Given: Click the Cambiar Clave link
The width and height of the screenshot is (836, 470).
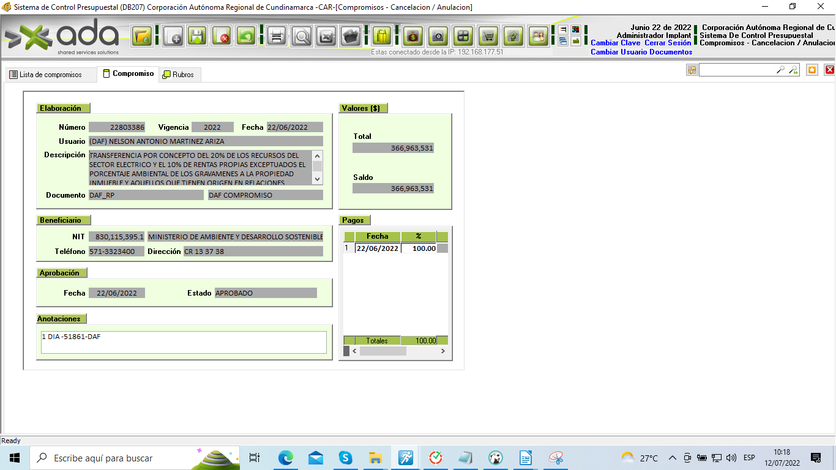Looking at the screenshot, I should (615, 43).
